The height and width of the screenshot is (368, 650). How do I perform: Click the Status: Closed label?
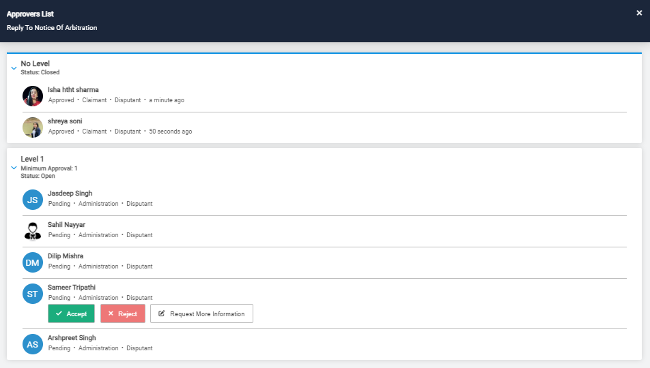[x=40, y=72]
